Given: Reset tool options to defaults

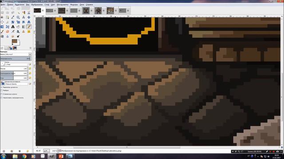Looking at the screenshot, I should pyautogui.click(x=28, y=151).
